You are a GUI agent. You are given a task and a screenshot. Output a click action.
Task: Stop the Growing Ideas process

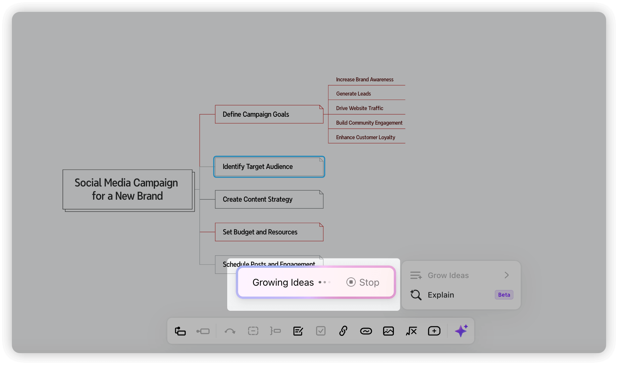point(363,282)
